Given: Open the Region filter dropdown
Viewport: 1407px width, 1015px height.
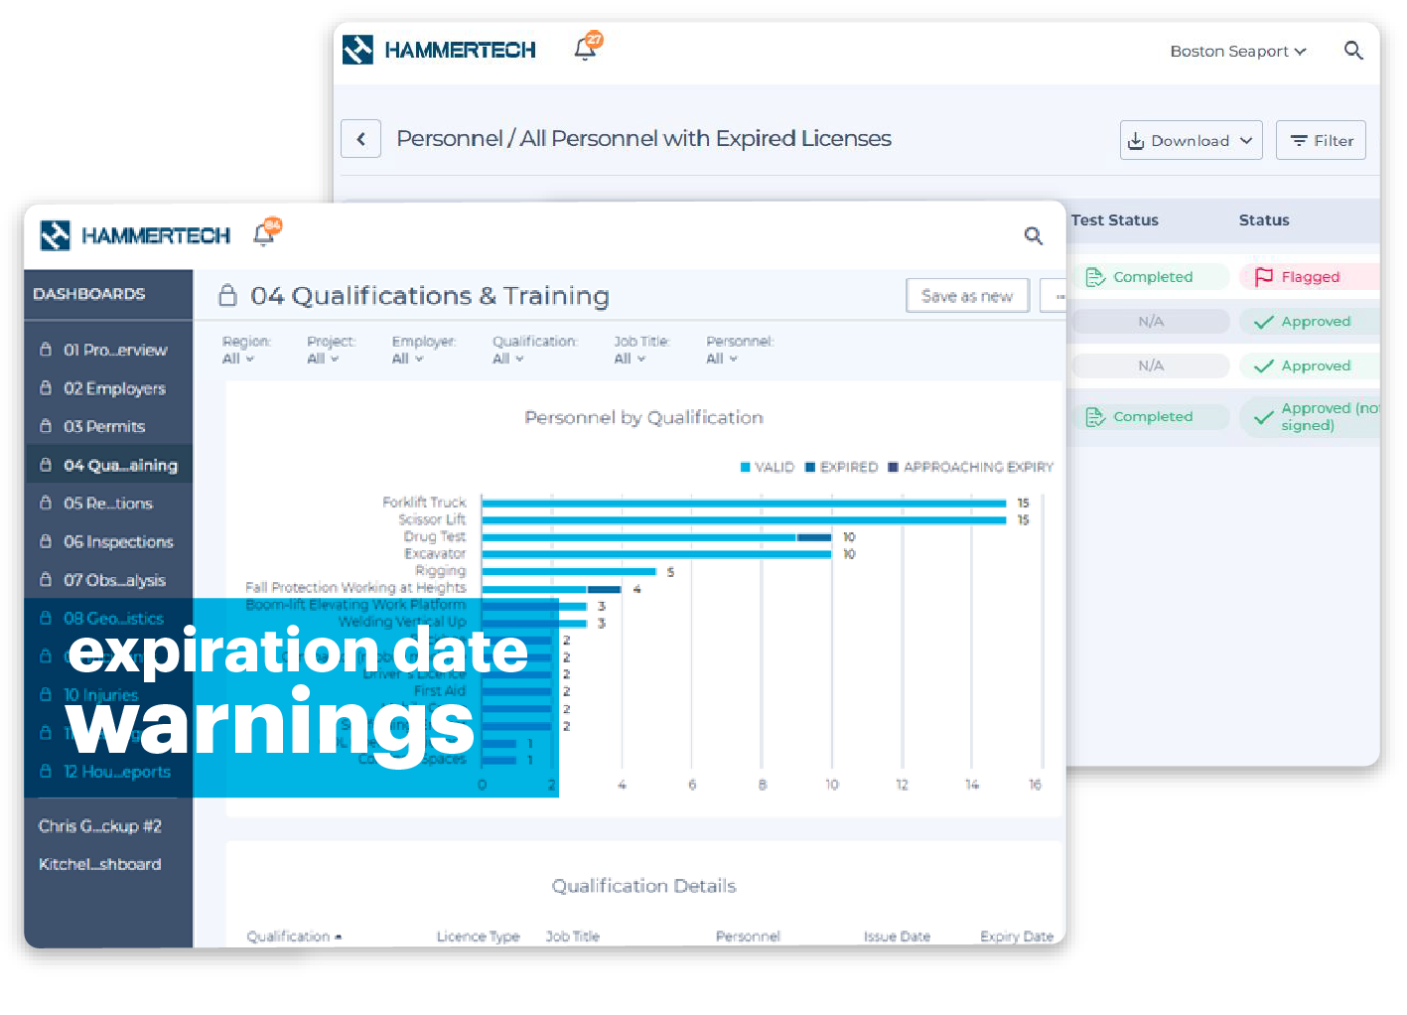Looking at the screenshot, I should pyautogui.click(x=236, y=359).
